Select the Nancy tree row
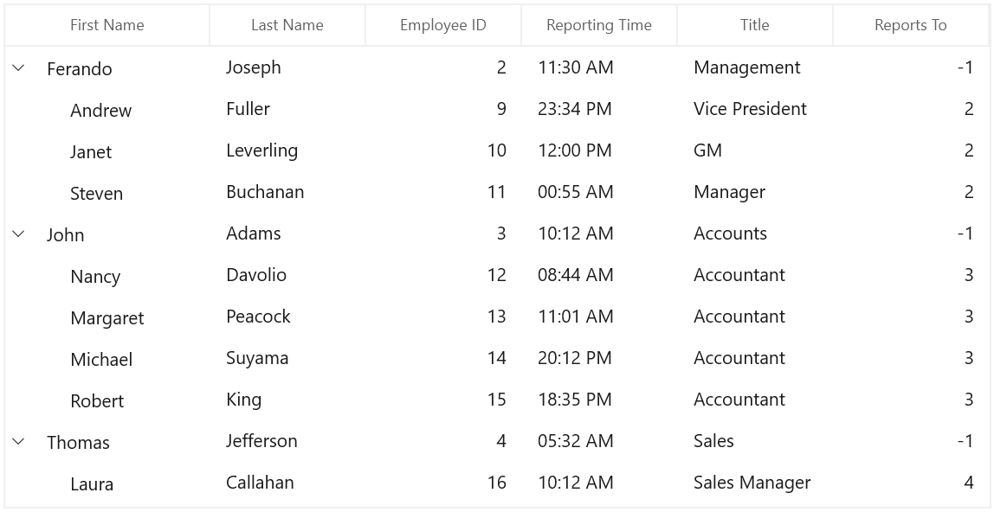994x512 pixels. [x=497, y=275]
